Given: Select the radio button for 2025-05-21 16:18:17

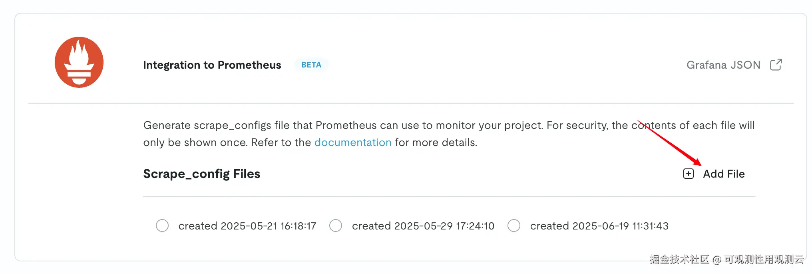Looking at the screenshot, I should (162, 226).
